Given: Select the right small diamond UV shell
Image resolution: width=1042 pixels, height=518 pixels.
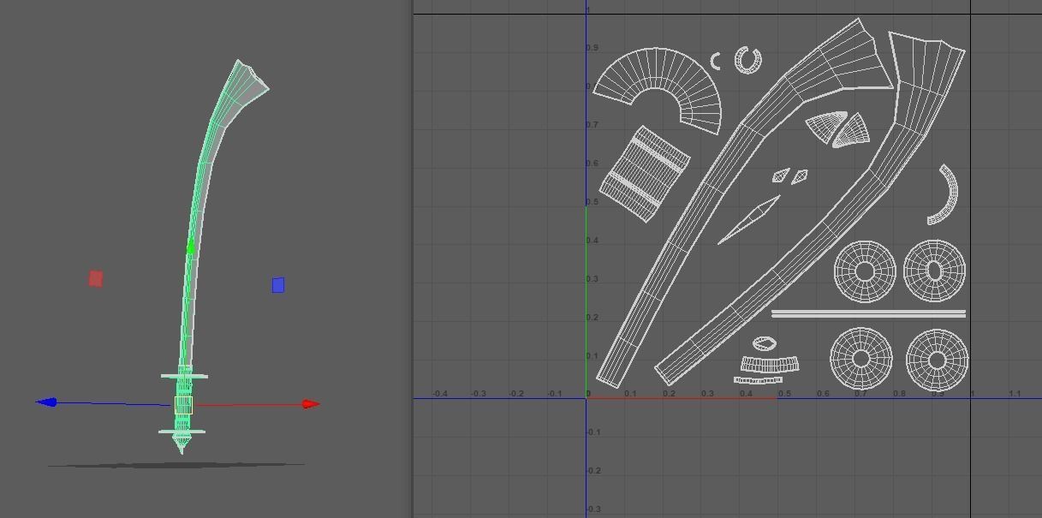Looking at the screenshot, I should [x=800, y=177].
